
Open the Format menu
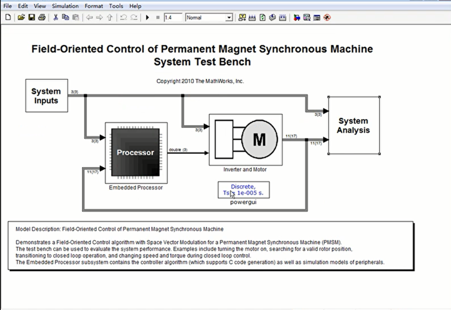click(94, 6)
